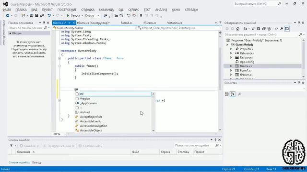Viewport: 307px width, 172px height.
Task: Click the Comment selected lines icon
Action: pyautogui.click(x=129, y=16)
